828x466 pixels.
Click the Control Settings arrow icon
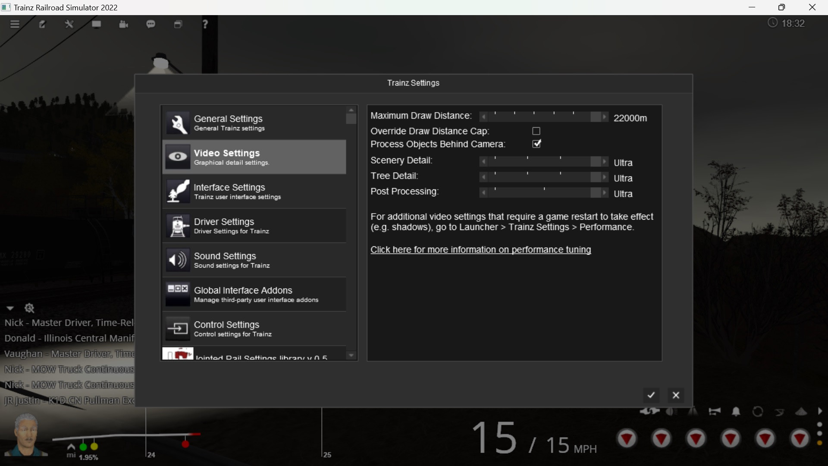(178, 329)
